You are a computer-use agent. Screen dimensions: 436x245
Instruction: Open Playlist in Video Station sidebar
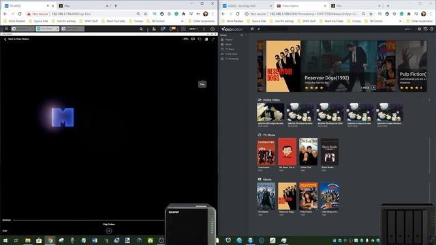point(227,39)
